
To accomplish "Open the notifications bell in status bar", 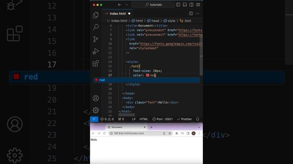I will [x=198, y=119].
